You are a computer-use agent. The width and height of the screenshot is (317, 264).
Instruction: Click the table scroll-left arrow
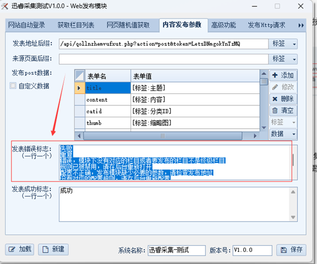[x=79, y=136]
